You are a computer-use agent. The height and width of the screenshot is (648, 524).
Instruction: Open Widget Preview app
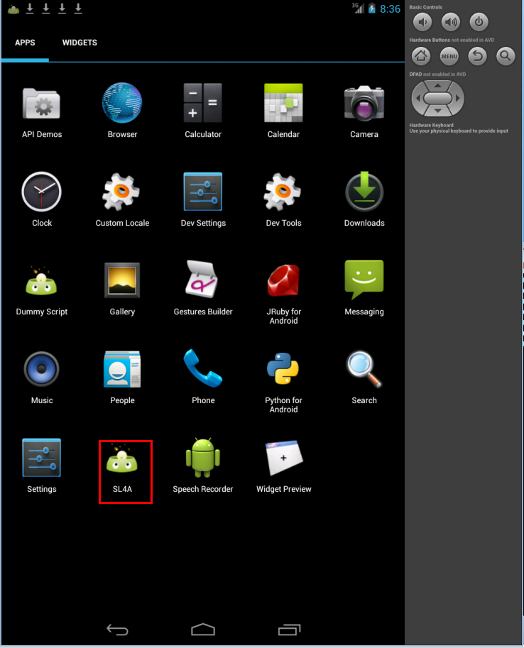283,466
